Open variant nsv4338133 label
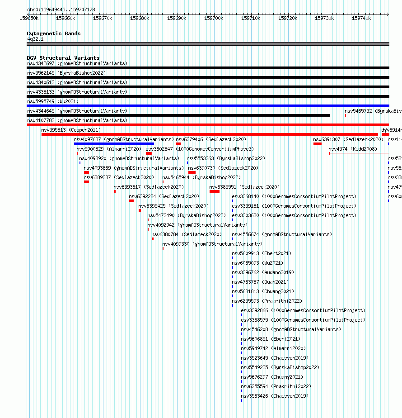Viewport: 402px width, 418px height. point(77,92)
